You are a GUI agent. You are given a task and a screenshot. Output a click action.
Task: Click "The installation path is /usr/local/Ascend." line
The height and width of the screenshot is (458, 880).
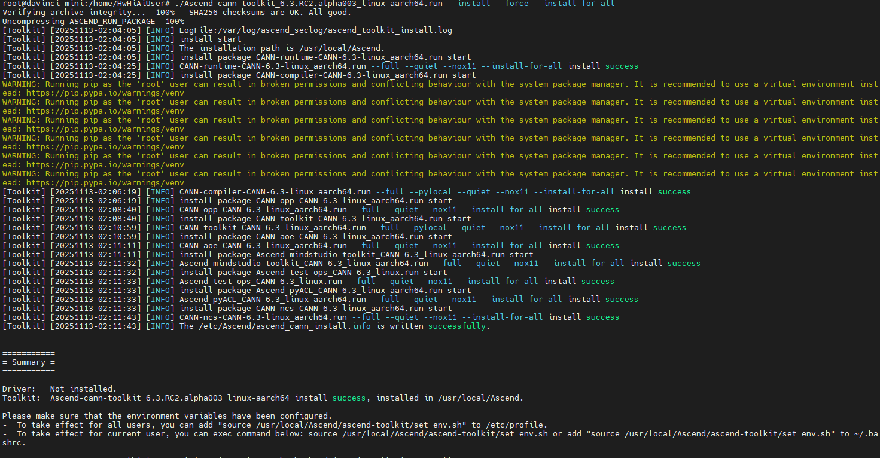[282, 48]
